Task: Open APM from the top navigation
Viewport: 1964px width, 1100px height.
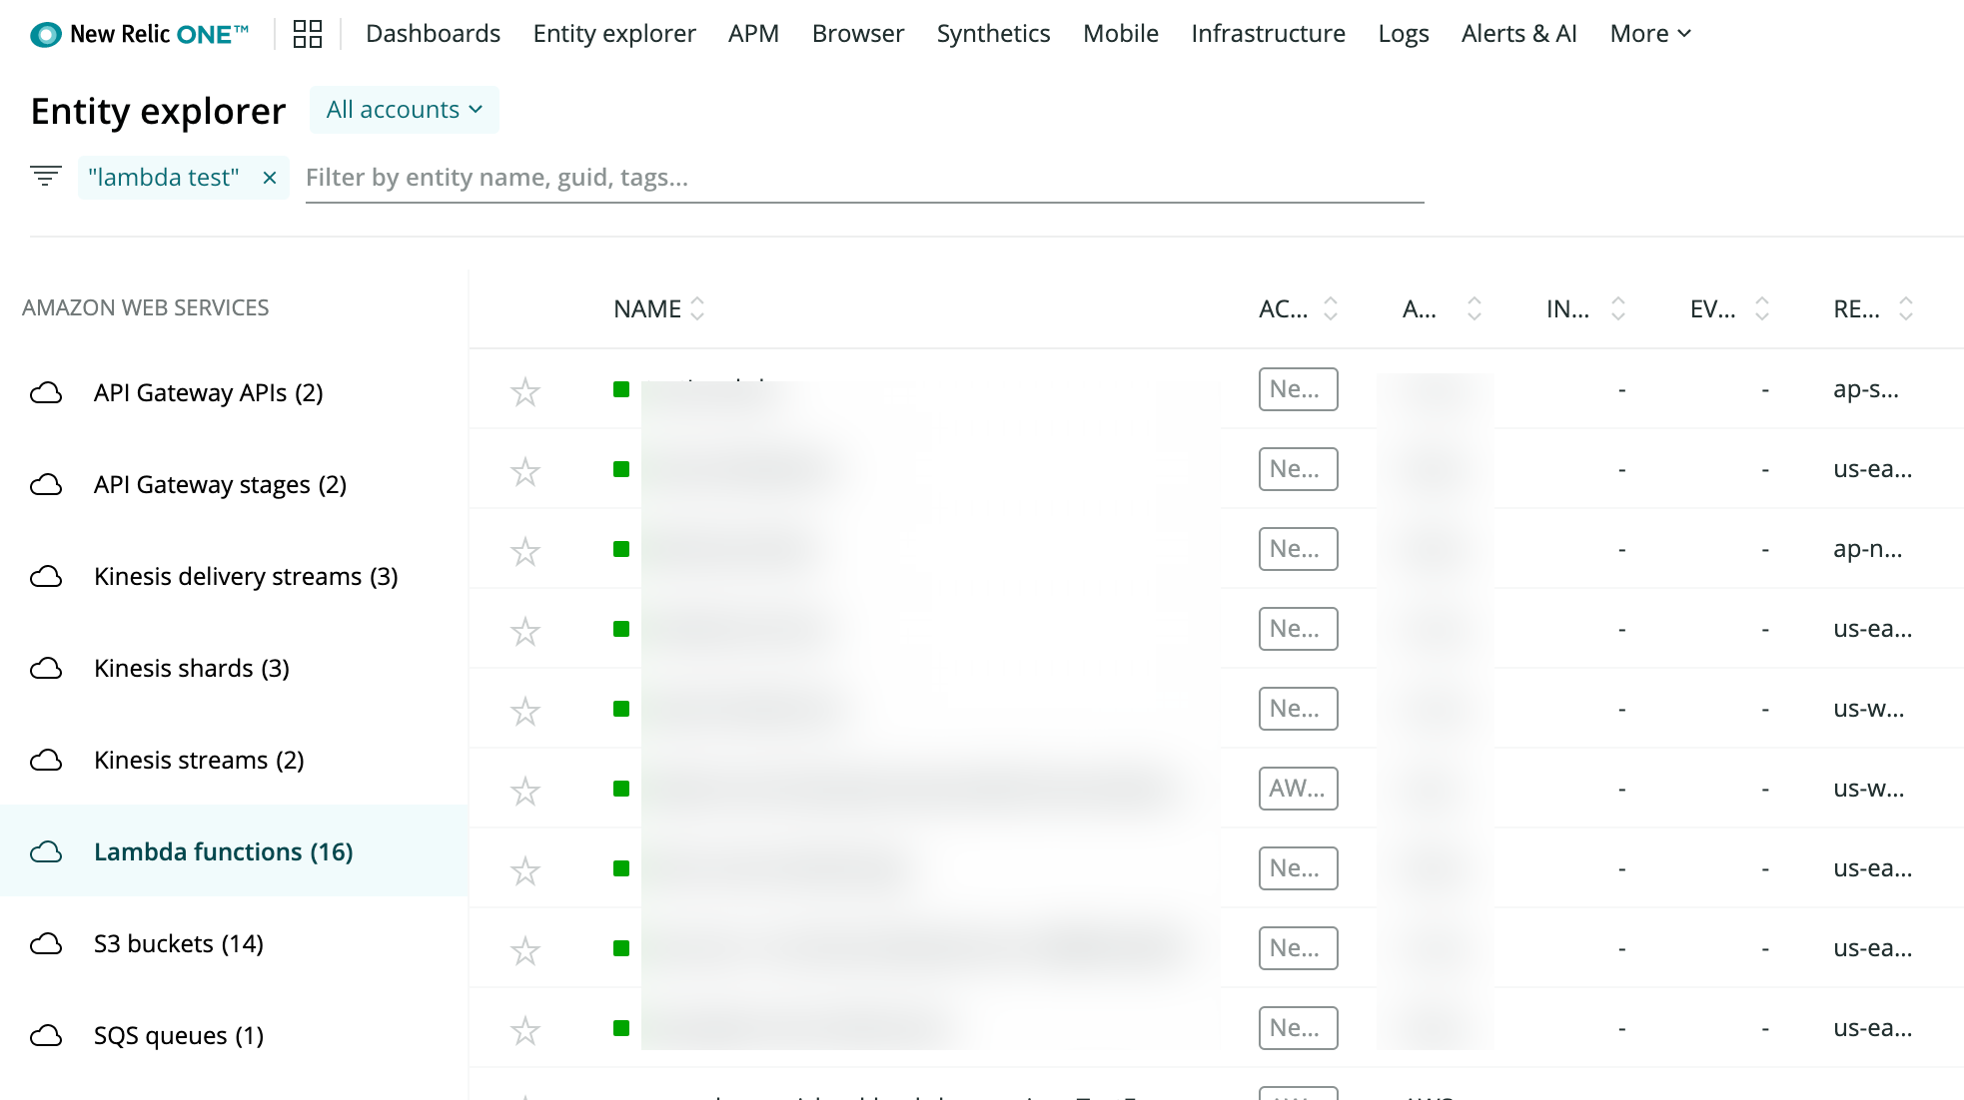Action: [753, 34]
